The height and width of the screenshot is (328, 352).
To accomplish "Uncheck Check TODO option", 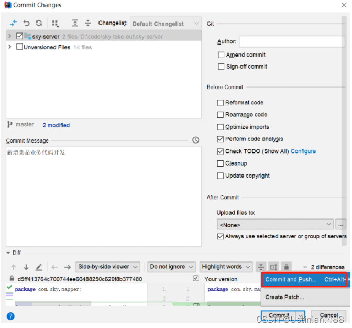I will coord(220,151).
